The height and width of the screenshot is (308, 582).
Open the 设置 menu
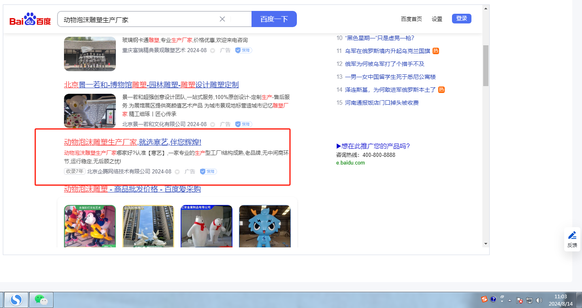437,19
